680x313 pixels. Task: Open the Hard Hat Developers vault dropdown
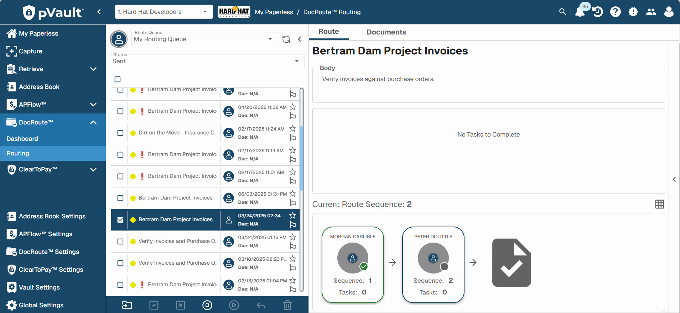[164, 12]
